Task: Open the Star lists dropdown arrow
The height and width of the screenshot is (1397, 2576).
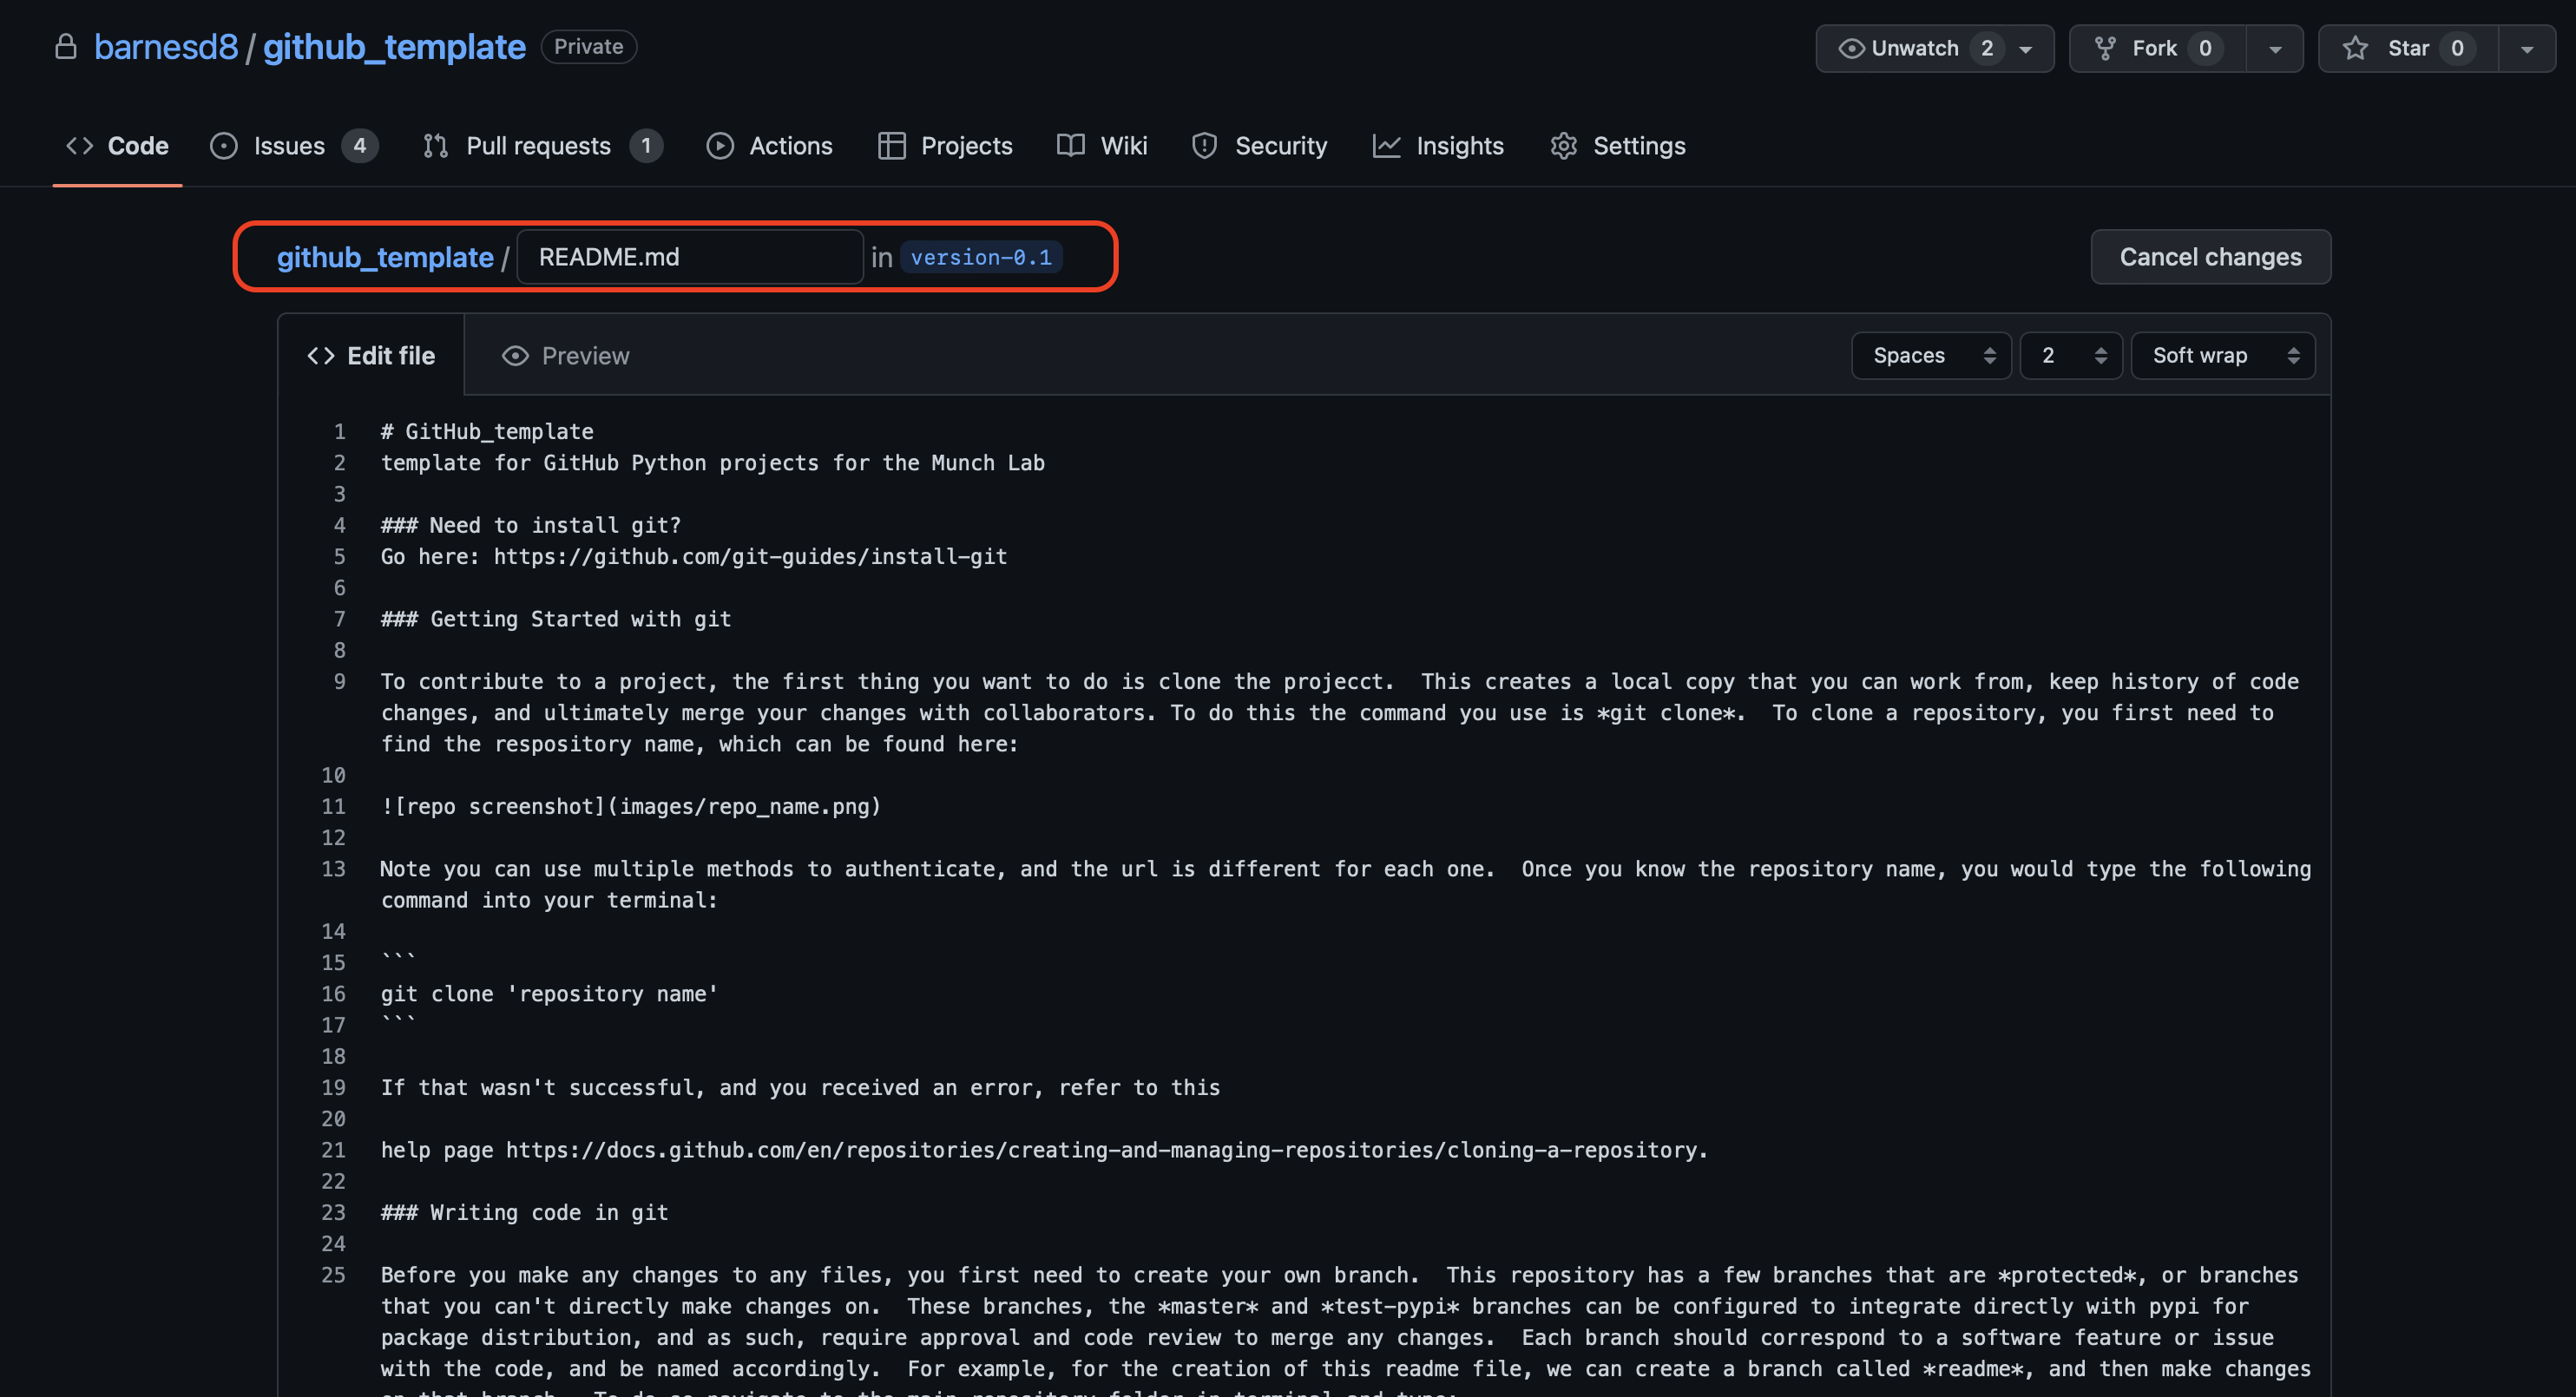Action: [x=2527, y=48]
